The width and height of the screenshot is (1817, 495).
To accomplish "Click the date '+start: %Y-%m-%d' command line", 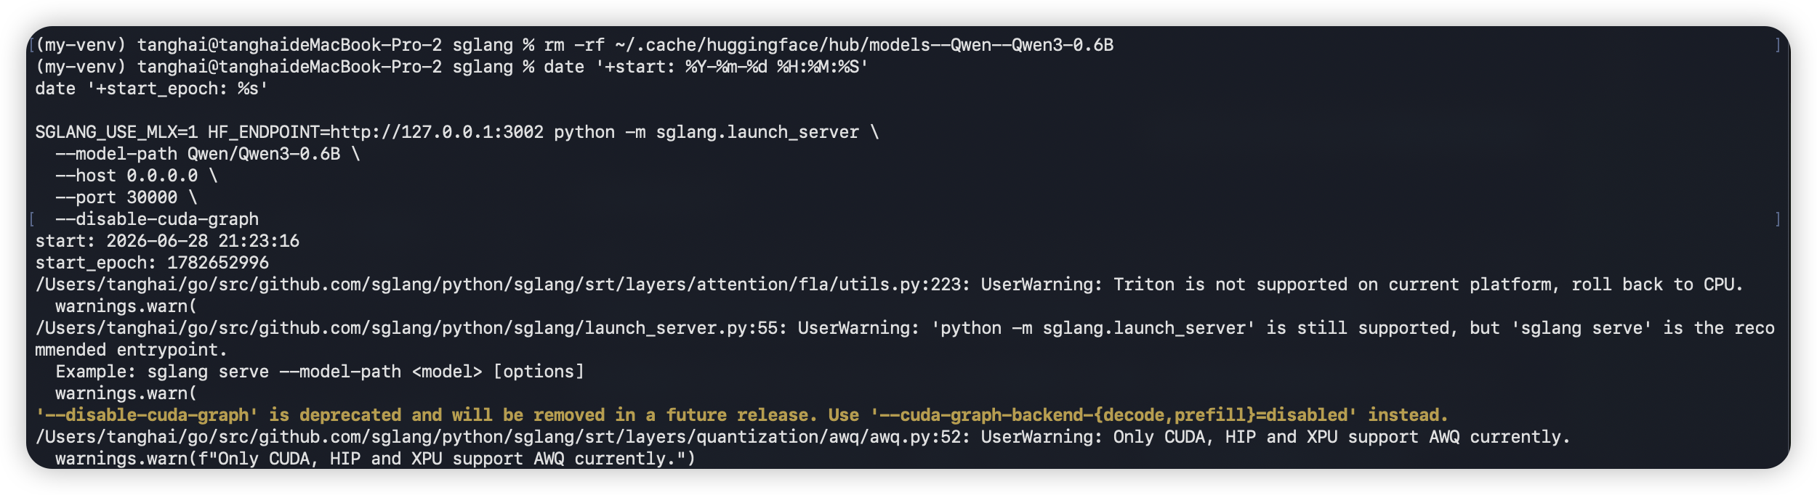I will pos(451,67).
